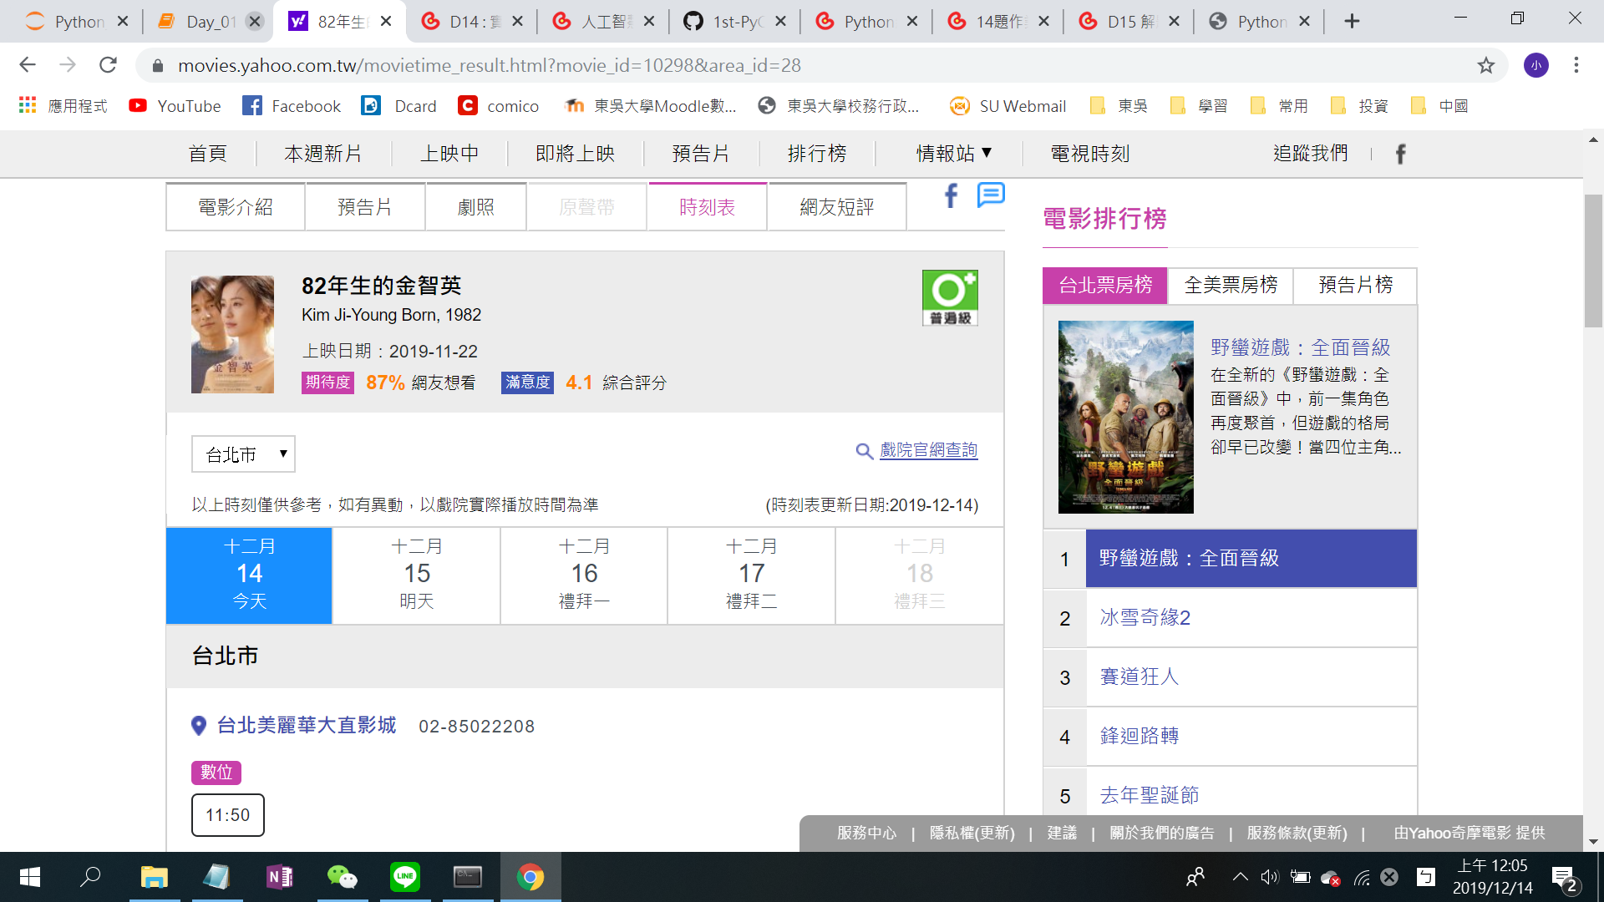
Task: Select the 十二月 15 明天 date
Action: [x=417, y=575]
